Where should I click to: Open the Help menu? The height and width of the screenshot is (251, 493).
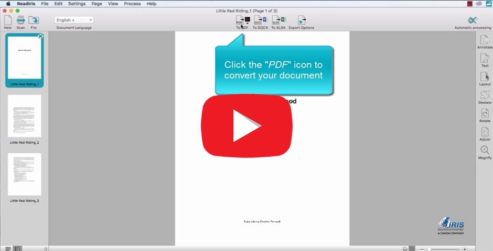[151, 4]
